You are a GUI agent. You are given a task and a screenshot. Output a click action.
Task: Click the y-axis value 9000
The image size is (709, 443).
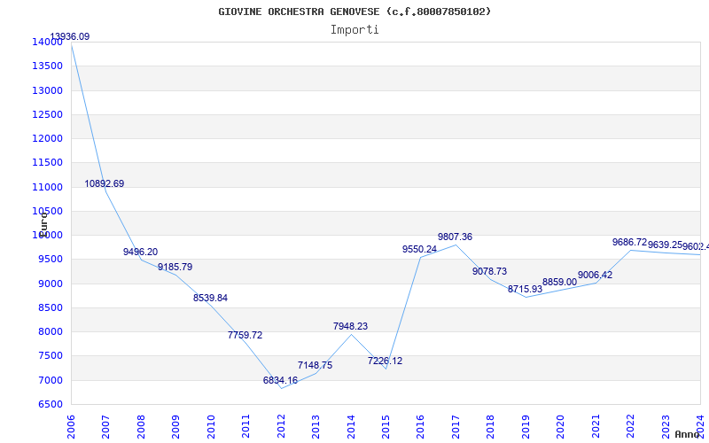(x=51, y=284)
